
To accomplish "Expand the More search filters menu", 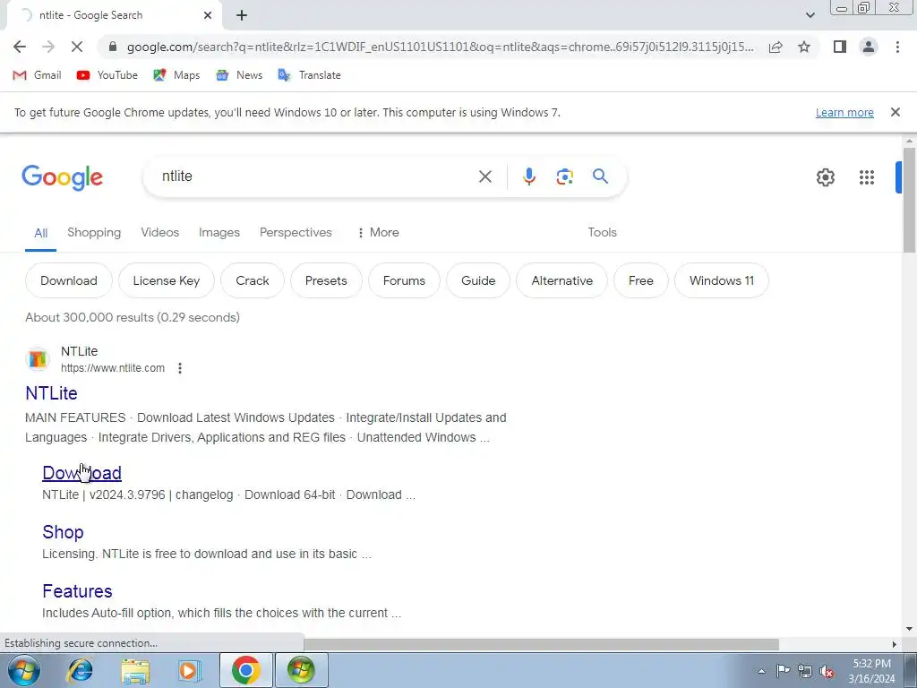I will pos(379,232).
